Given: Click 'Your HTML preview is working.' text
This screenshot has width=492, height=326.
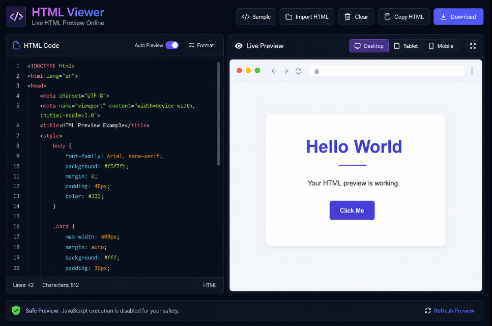Looking at the screenshot, I should click(x=354, y=183).
